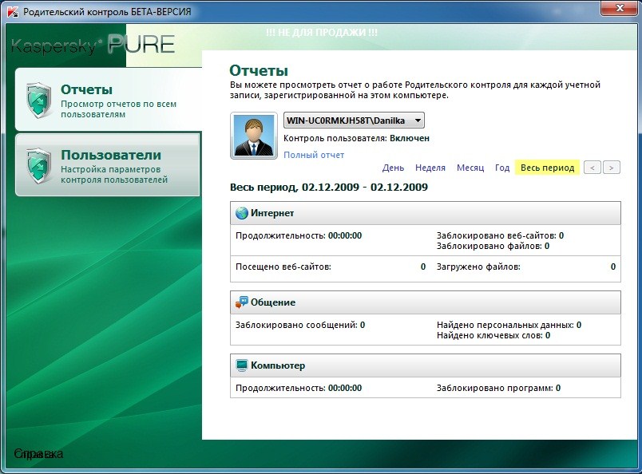Click the Интернет section header
Image resolution: width=642 pixels, height=474 pixels.
(x=426, y=213)
